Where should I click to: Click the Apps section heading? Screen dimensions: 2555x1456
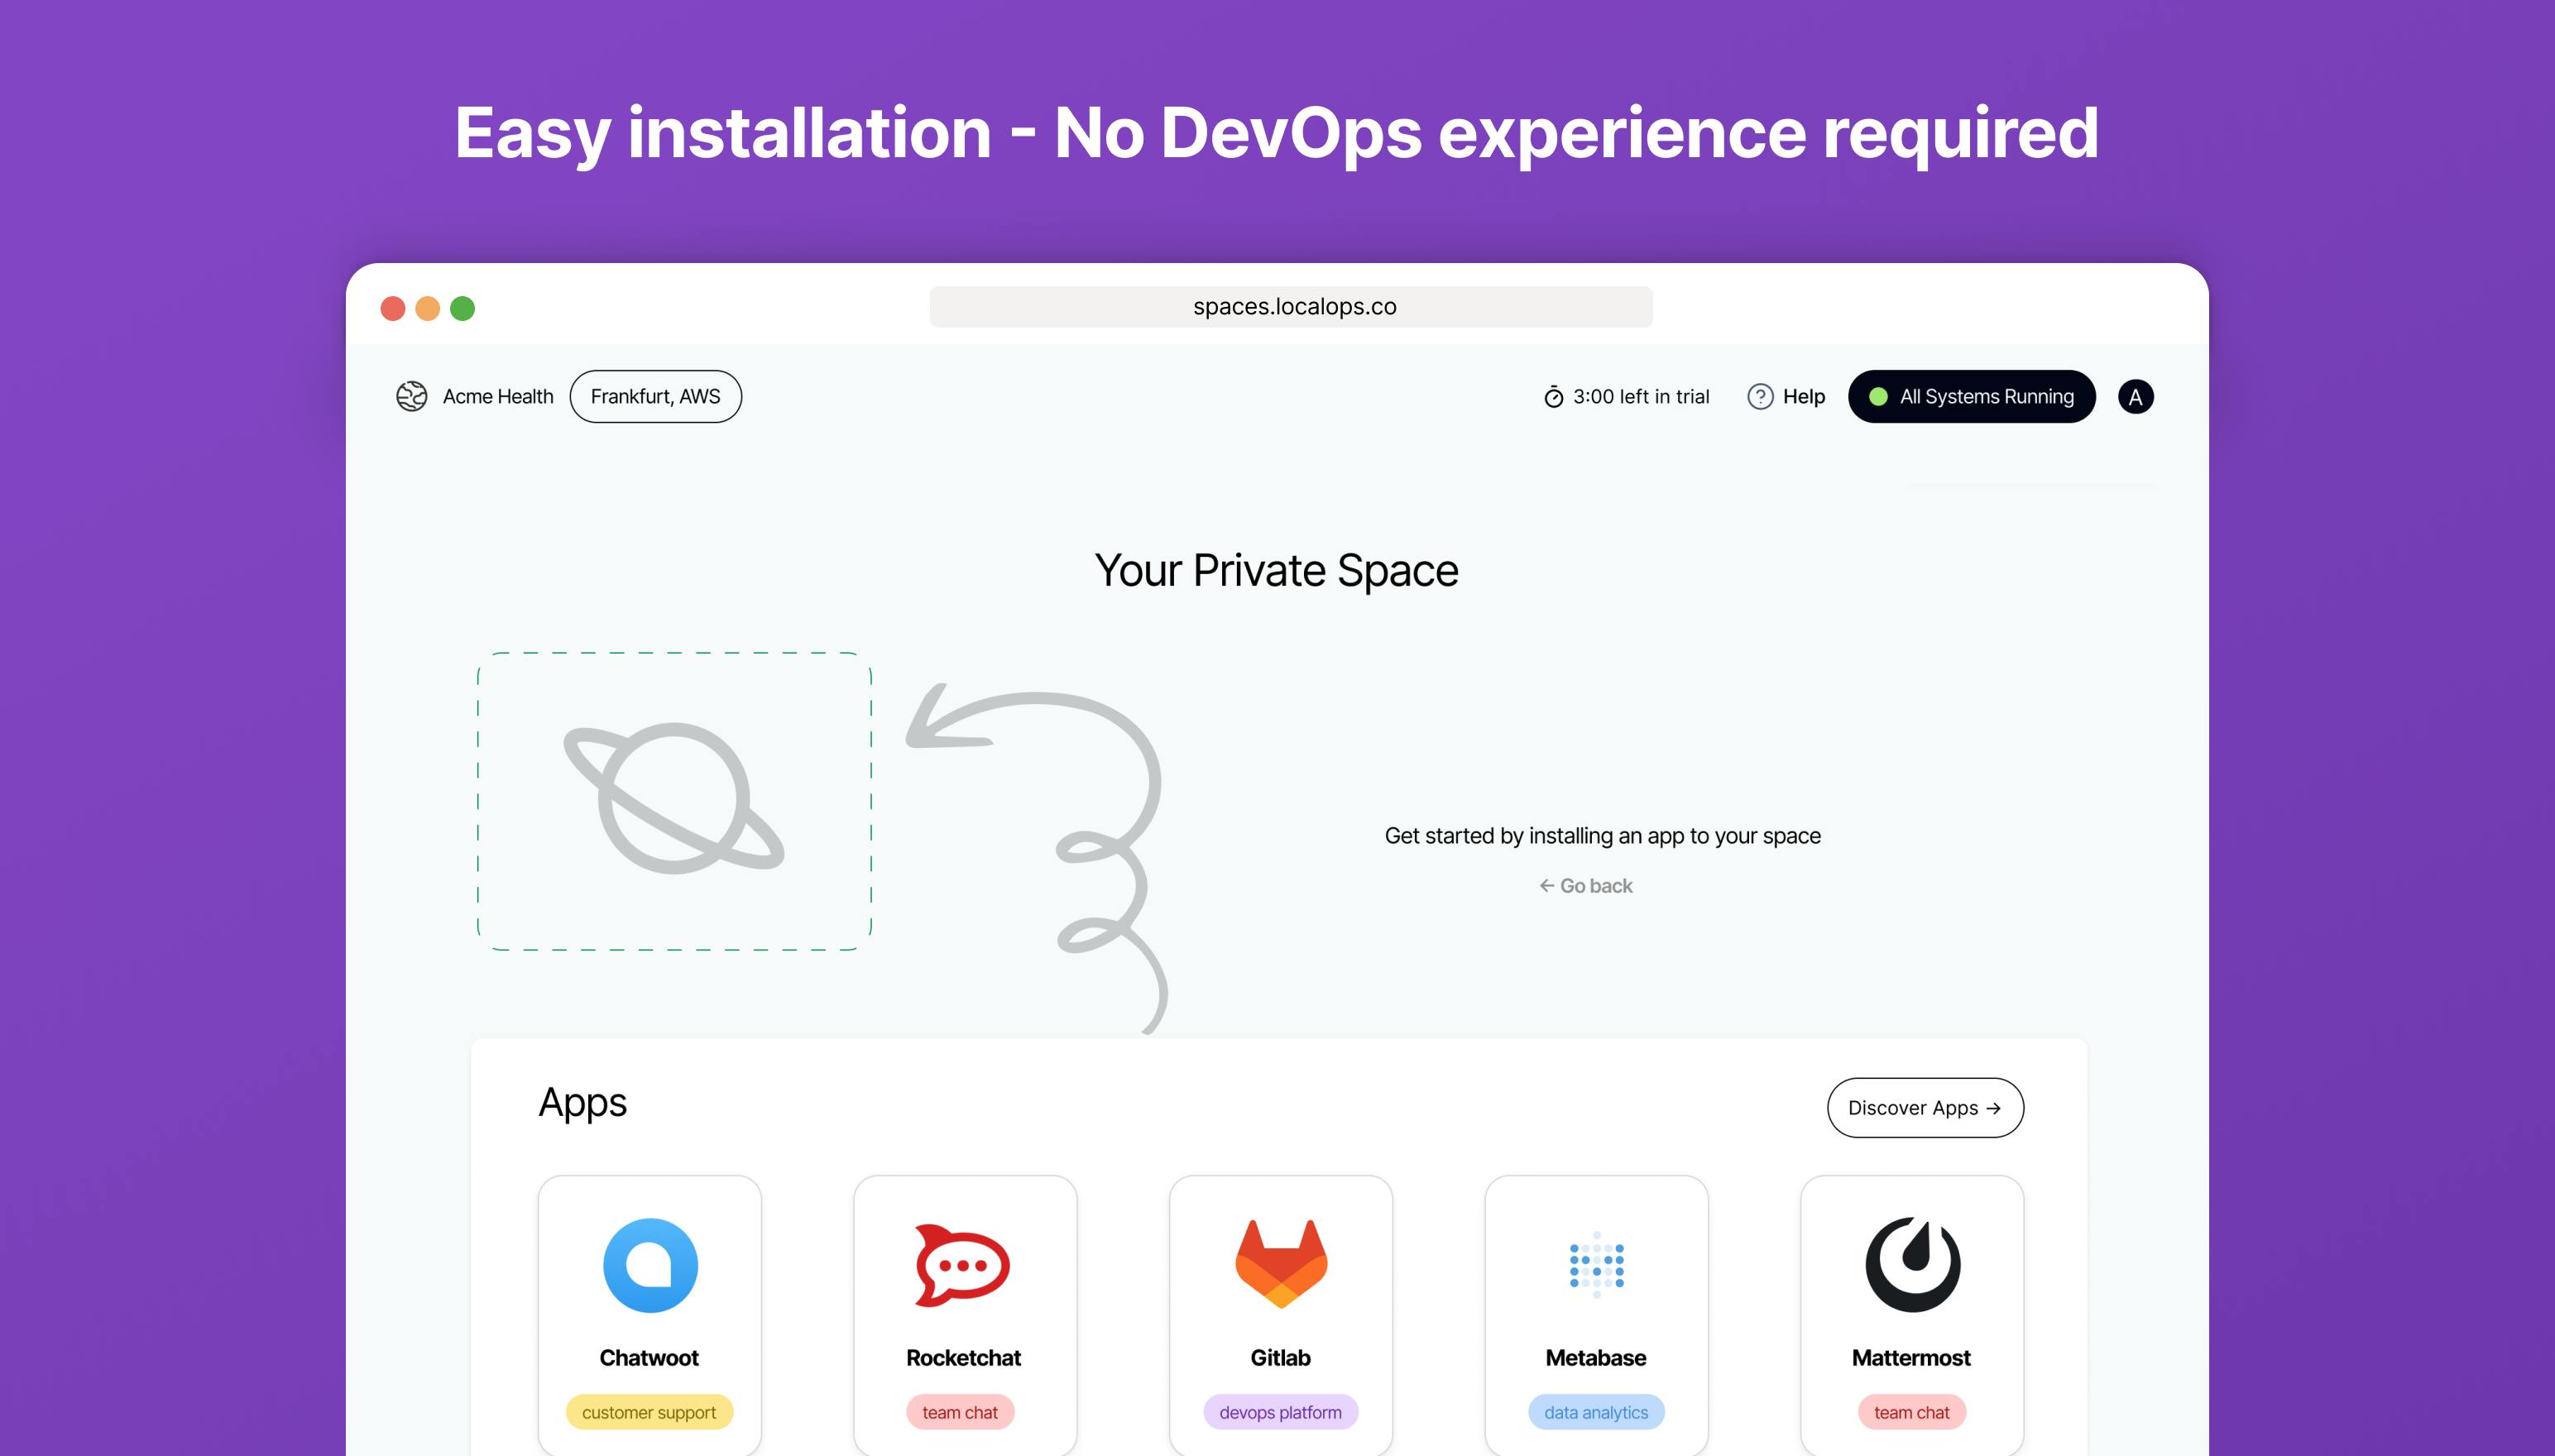coord(583,1103)
